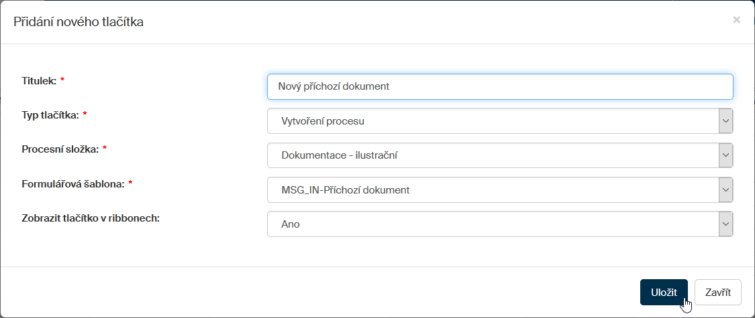Click the chevron arrow beside Dokumentace - ilustrační
Screen dimensions: 755x318
click(x=725, y=155)
